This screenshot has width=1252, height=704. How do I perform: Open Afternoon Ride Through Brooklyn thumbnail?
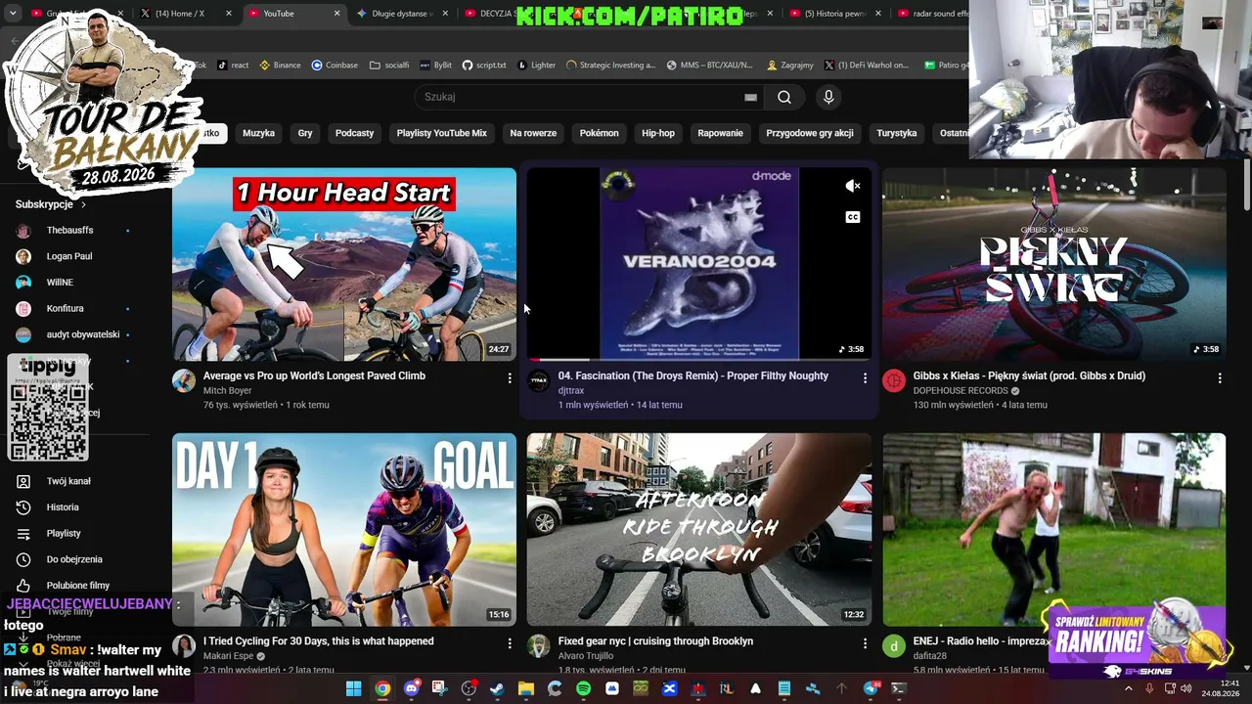coord(699,529)
